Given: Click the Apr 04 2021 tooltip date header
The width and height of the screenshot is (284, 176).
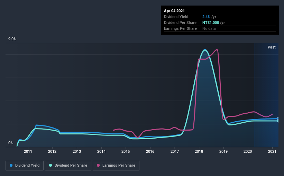Looking at the screenshot, I should tap(174, 11).
